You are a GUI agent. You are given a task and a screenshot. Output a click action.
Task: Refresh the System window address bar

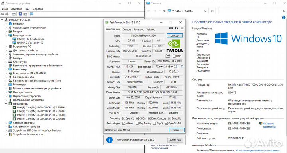[212, 11]
